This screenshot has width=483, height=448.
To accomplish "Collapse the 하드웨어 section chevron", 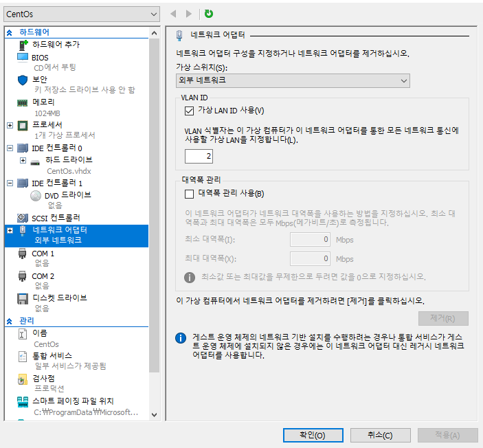I will [9, 32].
